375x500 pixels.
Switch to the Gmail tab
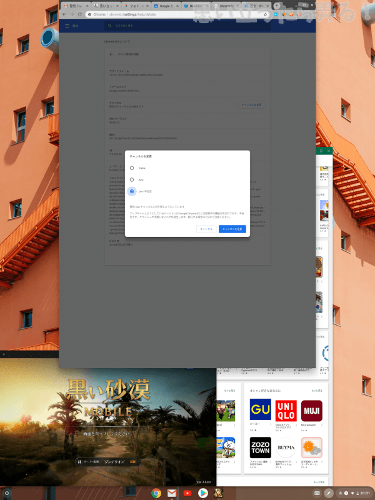[76, 6]
